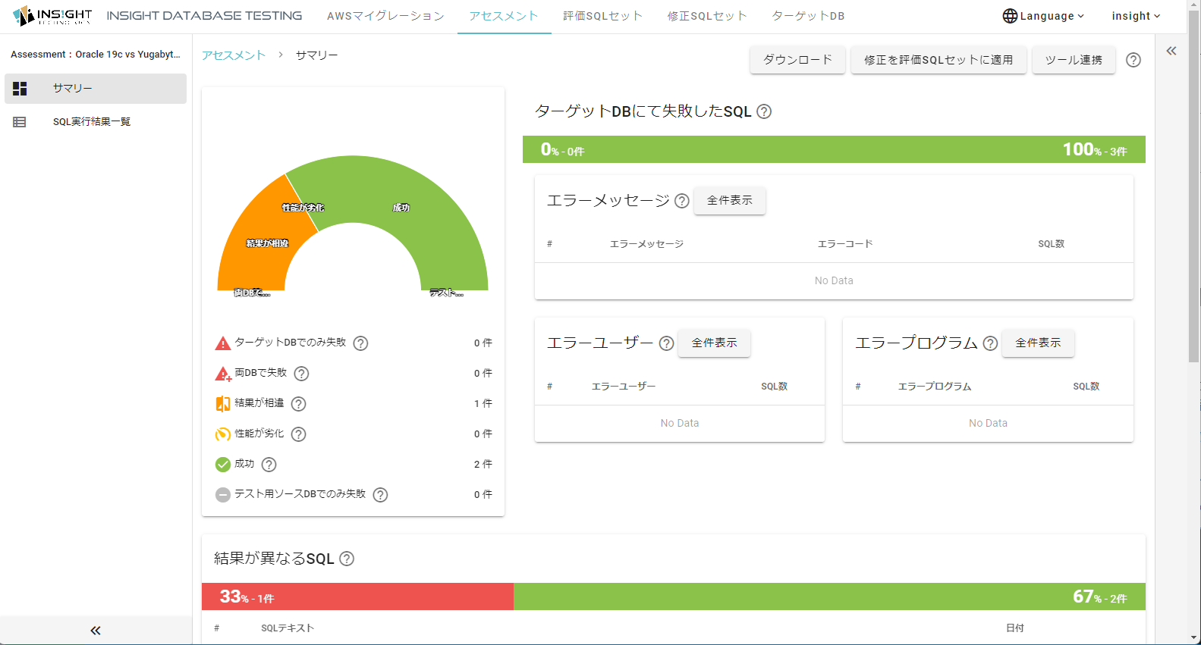This screenshot has height=645, width=1201.
Task: Collapse the left sidebar with double chevron
Action: click(96, 631)
